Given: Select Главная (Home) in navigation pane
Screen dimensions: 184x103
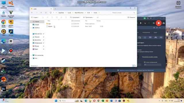Looking at the screenshot, I should (37, 22).
